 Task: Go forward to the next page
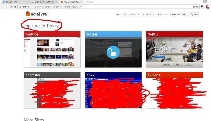click(6, 7)
